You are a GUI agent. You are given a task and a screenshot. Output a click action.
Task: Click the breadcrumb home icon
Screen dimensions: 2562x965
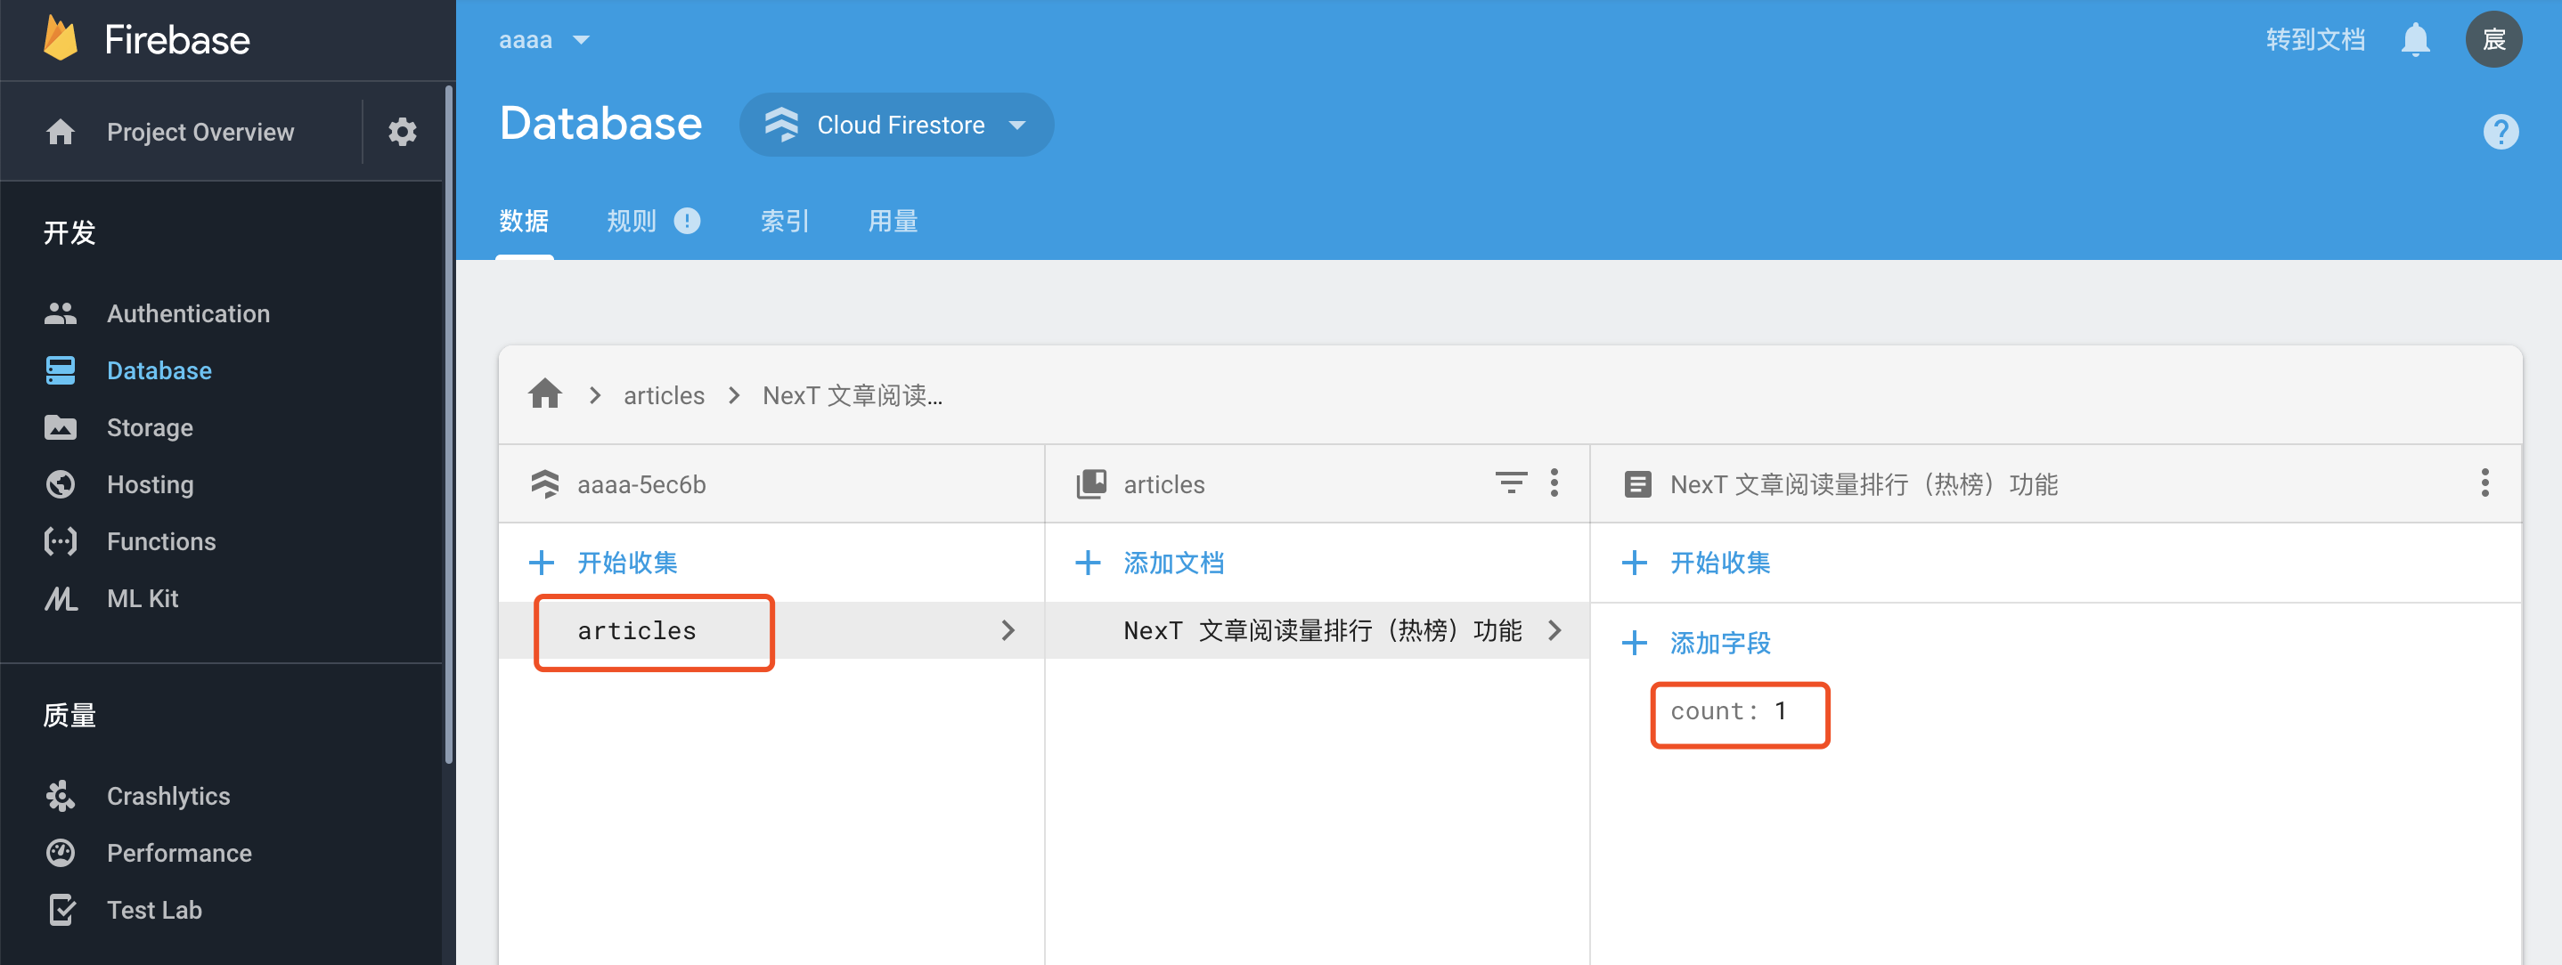point(545,394)
